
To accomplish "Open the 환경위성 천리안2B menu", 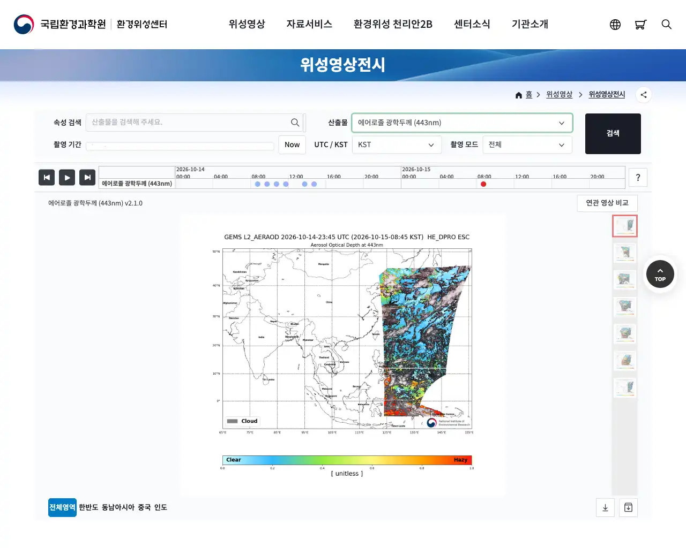I will (x=393, y=24).
